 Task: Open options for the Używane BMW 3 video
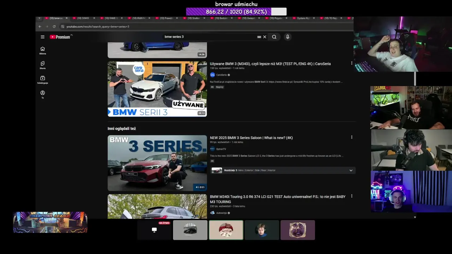click(x=351, y=63)
